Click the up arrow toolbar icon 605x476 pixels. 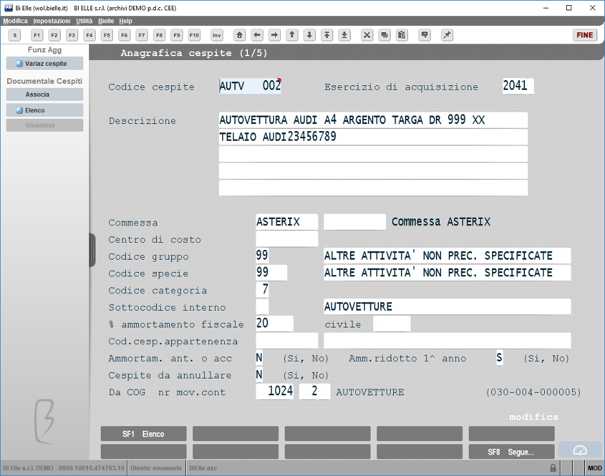292,35
